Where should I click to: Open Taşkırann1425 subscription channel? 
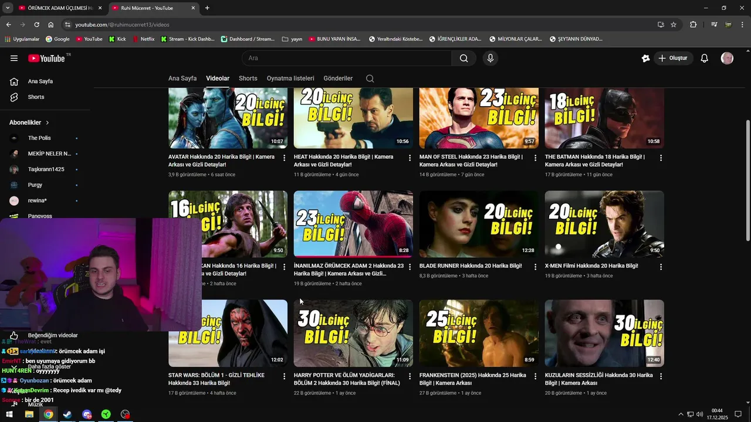click(x=45, y=169)
